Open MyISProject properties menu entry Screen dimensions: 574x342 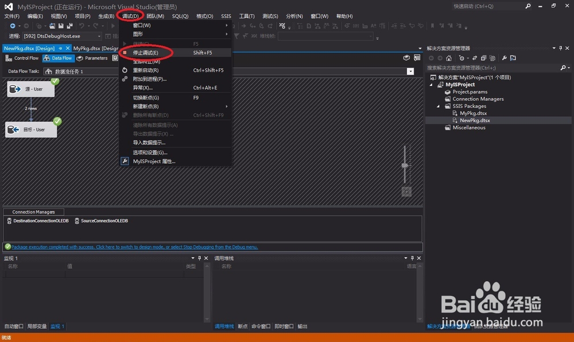[176, 161]
